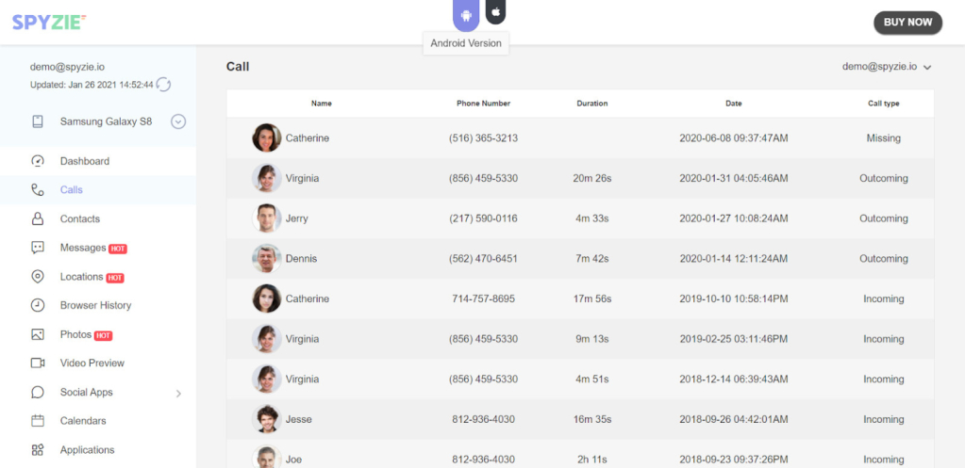Screen dimensions: 965x468
Task: Click the Contacts person icon
Action: coord(38,218)
